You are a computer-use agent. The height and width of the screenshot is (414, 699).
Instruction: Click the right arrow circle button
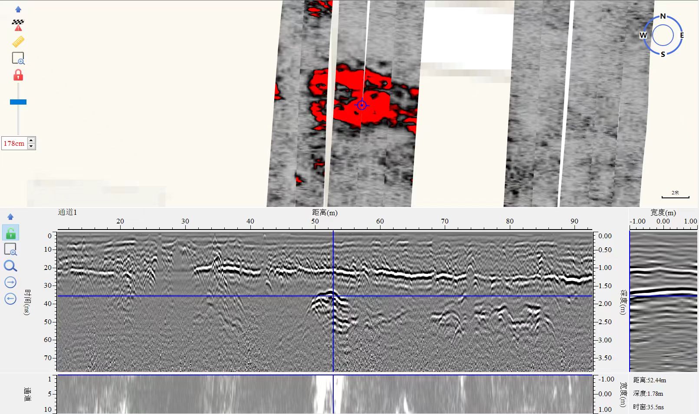pos(10,283)
